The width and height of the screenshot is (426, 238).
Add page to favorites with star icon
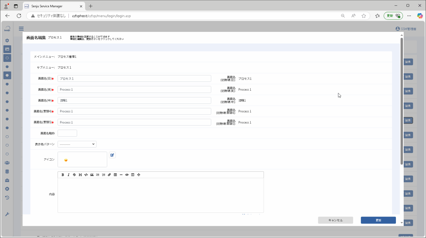[x=364, y=16]
